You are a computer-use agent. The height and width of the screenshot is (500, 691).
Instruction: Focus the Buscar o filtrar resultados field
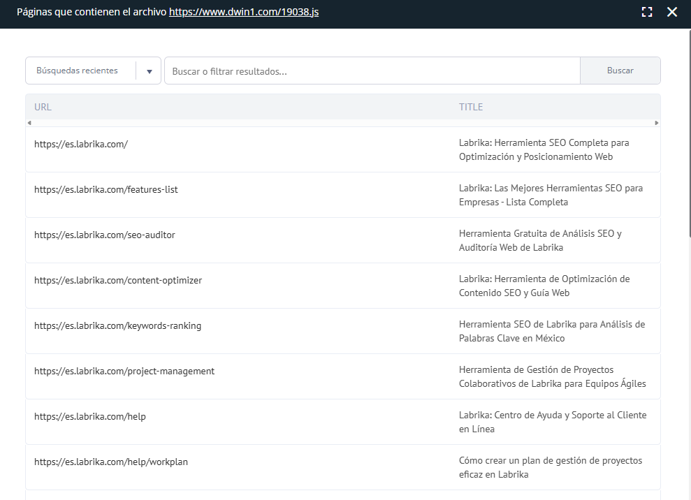tap(372, 71)
